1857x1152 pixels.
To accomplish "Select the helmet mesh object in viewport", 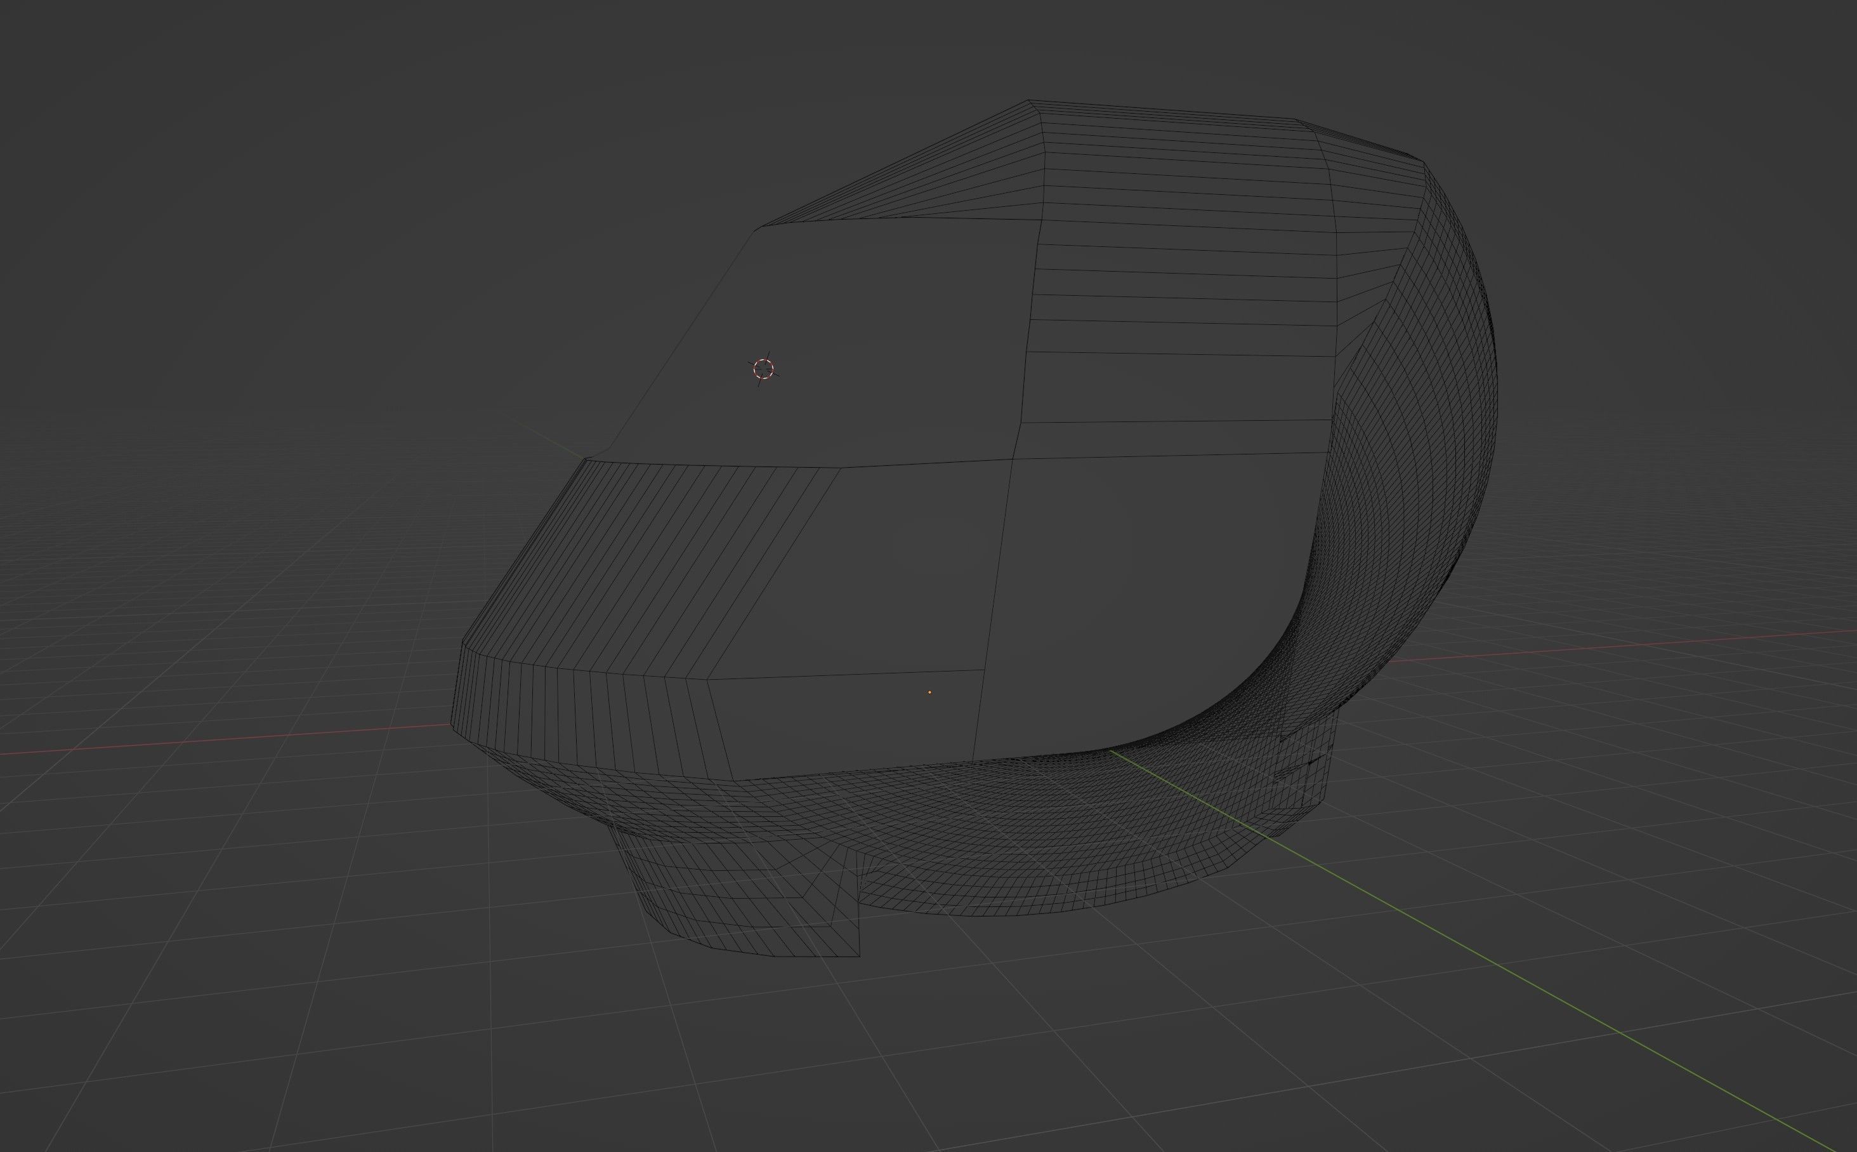I will coord(973,529).
